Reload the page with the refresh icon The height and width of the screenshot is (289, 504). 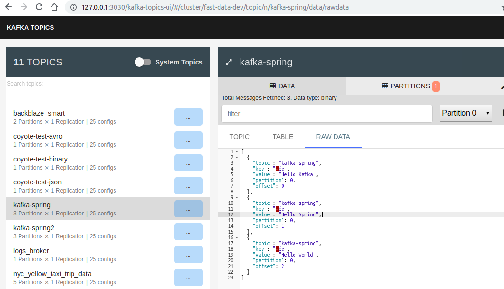point(39,7)
